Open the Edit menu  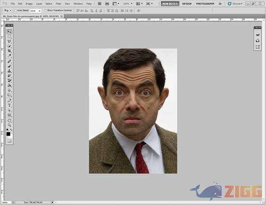(20, 4)
